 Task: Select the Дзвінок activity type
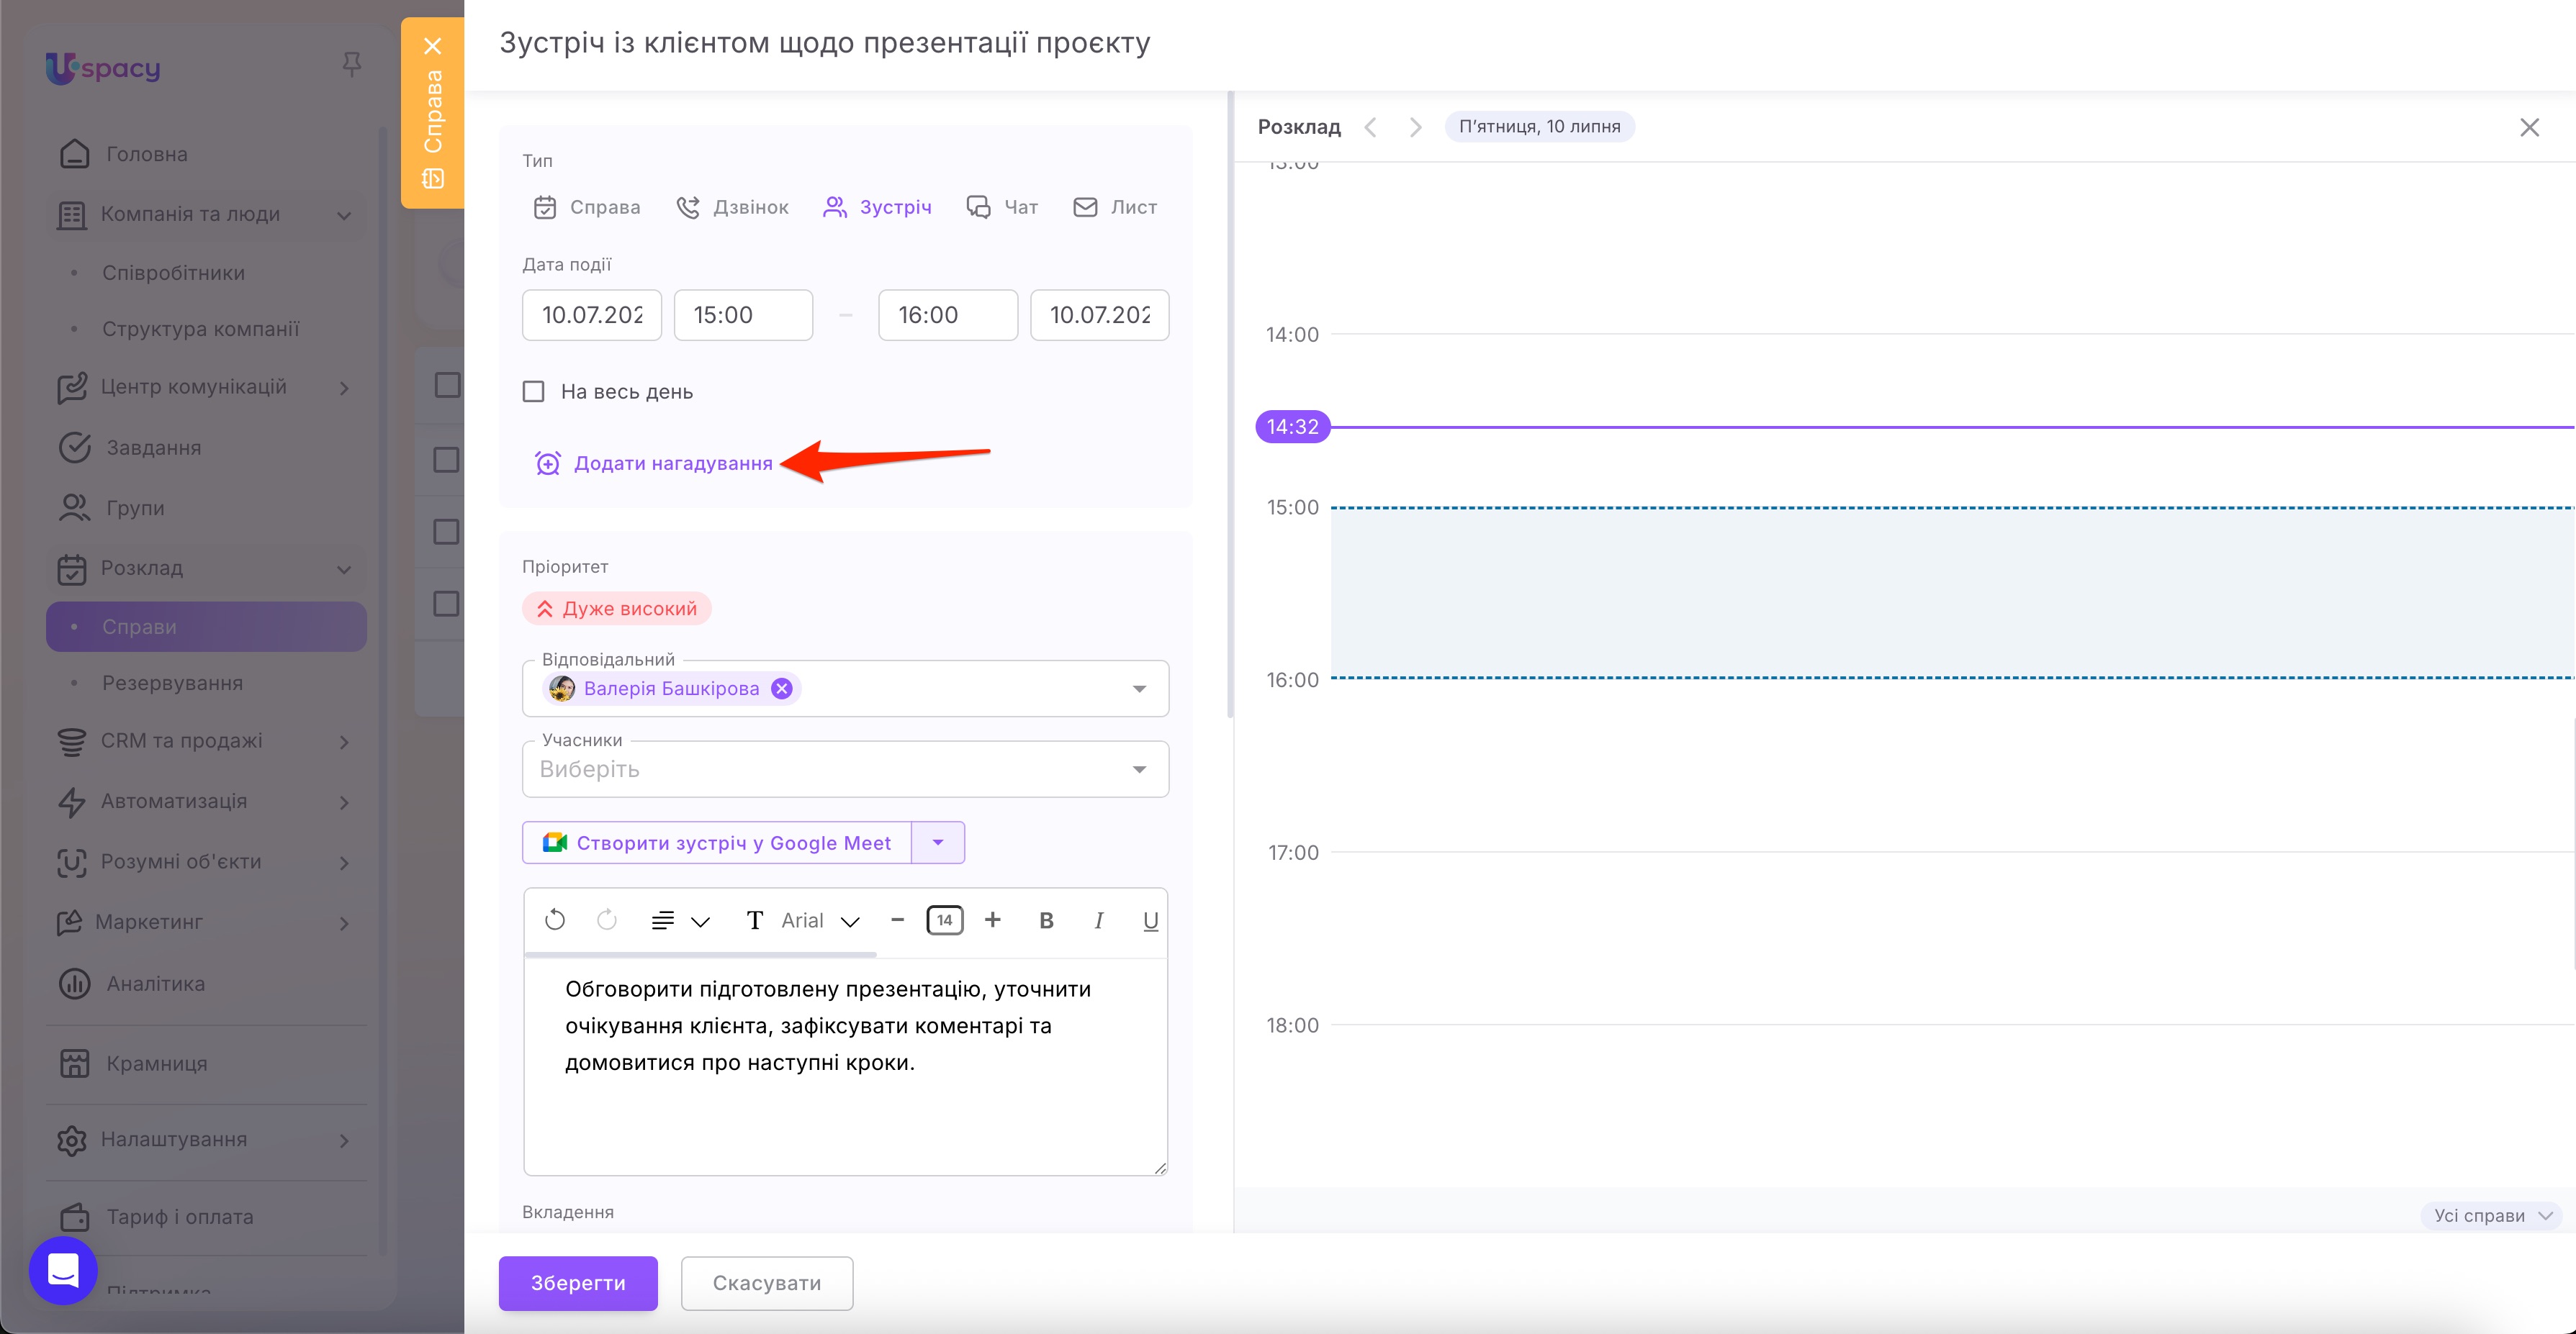tap(732, 207)
